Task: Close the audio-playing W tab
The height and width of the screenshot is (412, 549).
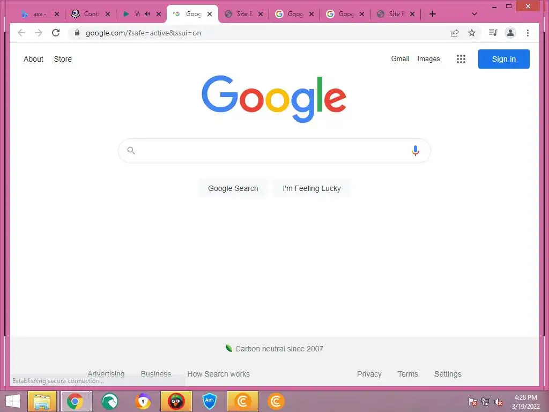Action: [x=159, y=14]
